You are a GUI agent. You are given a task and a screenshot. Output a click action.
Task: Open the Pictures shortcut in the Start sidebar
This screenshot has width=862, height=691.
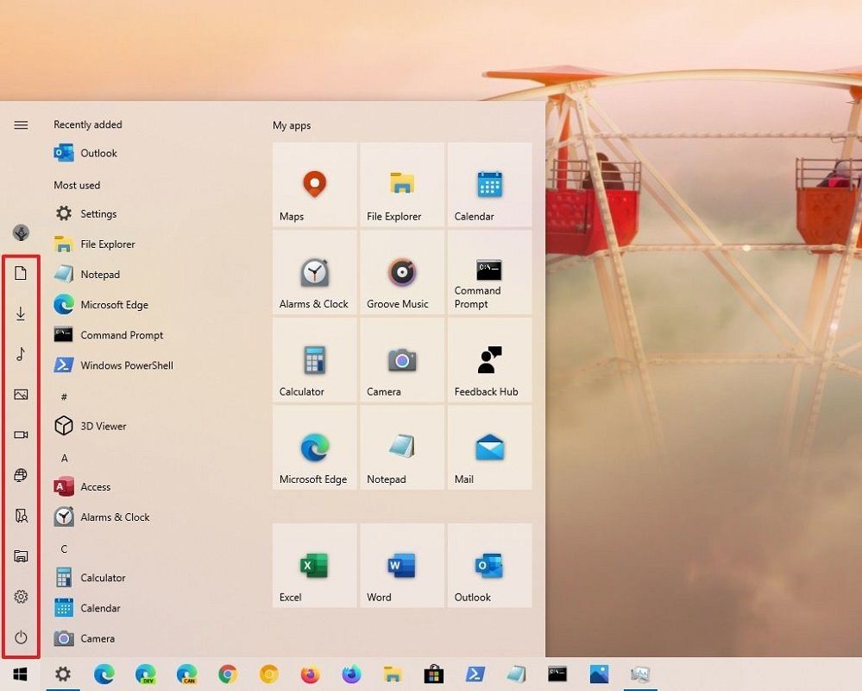21,395
